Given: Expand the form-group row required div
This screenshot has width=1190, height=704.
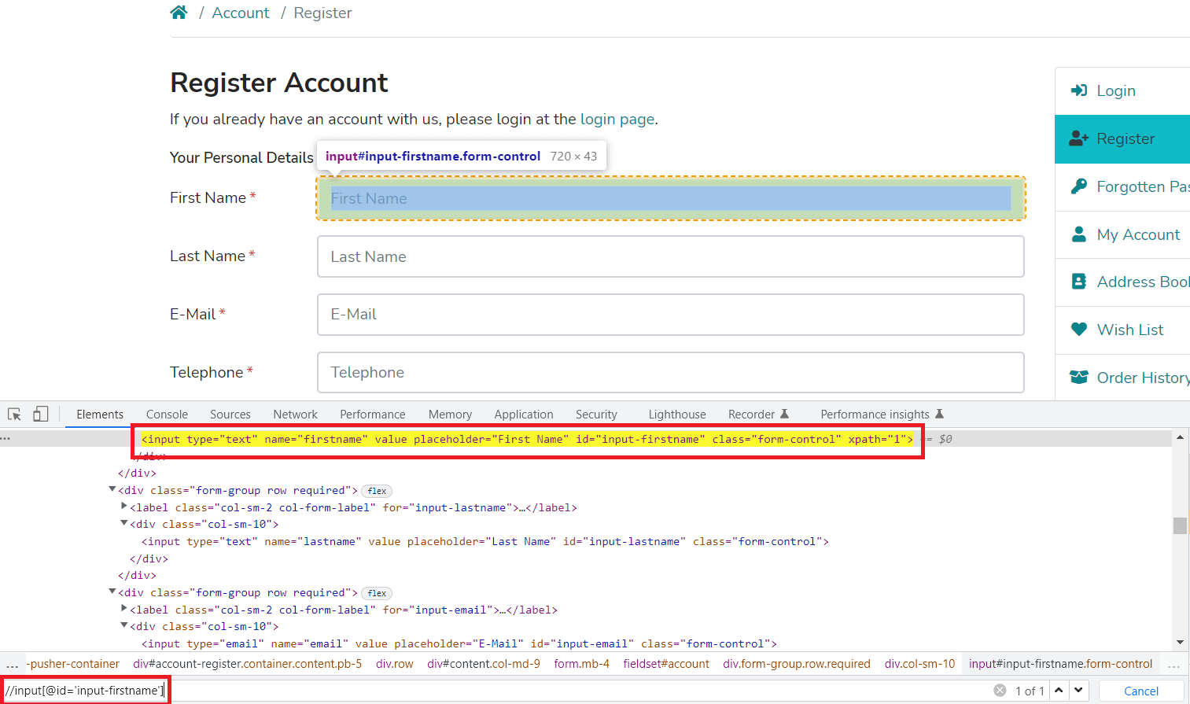Looking at the screenshot, I should coord(112,490).
